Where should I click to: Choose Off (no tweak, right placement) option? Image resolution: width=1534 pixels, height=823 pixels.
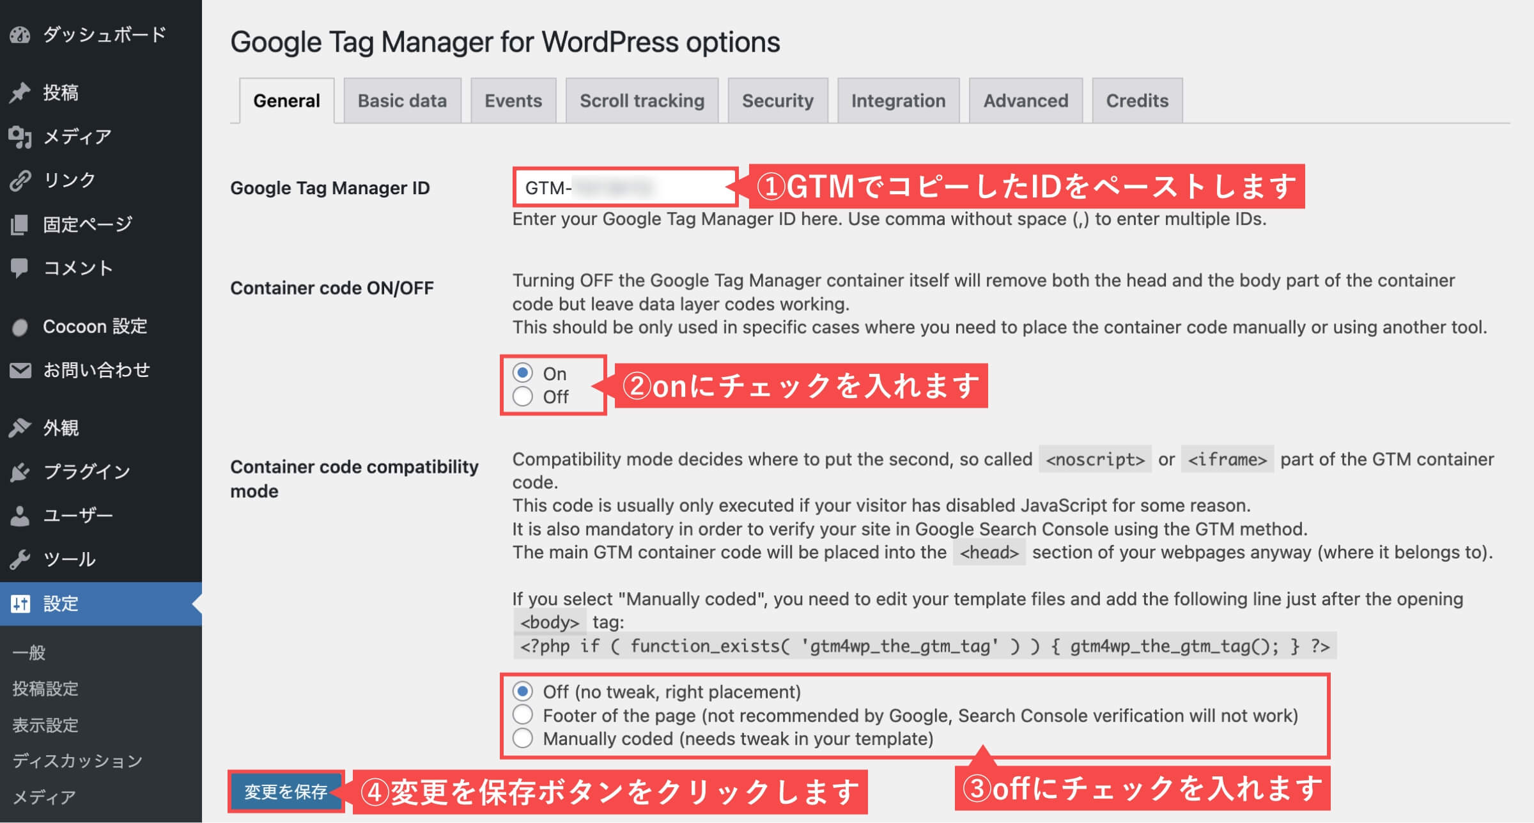[523, 691]
